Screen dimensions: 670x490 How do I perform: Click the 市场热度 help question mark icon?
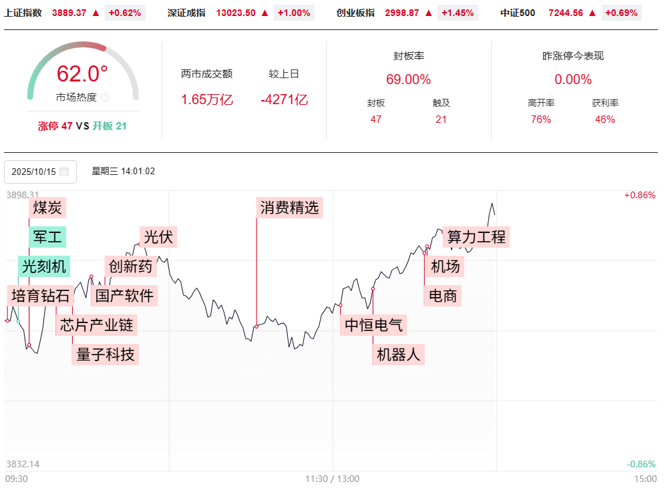(x=105, y=97)
